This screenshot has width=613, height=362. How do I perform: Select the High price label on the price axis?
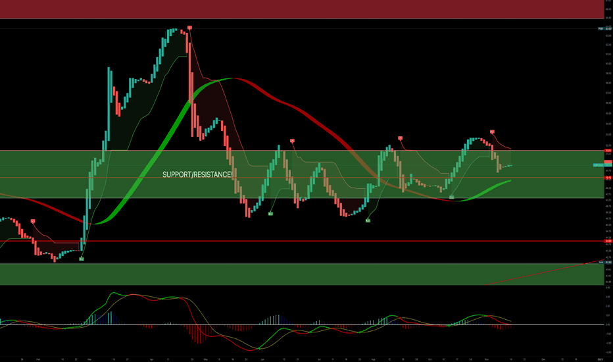pos(605,28)
